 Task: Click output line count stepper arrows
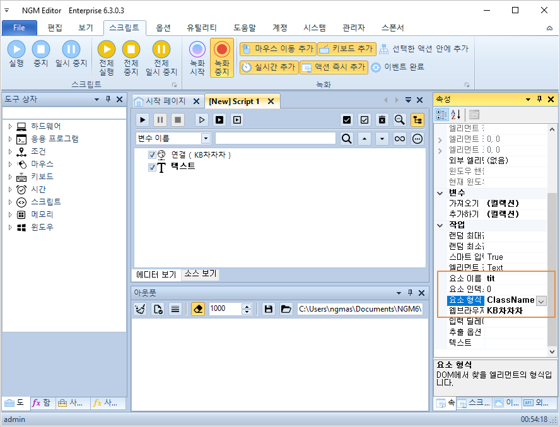247,308
